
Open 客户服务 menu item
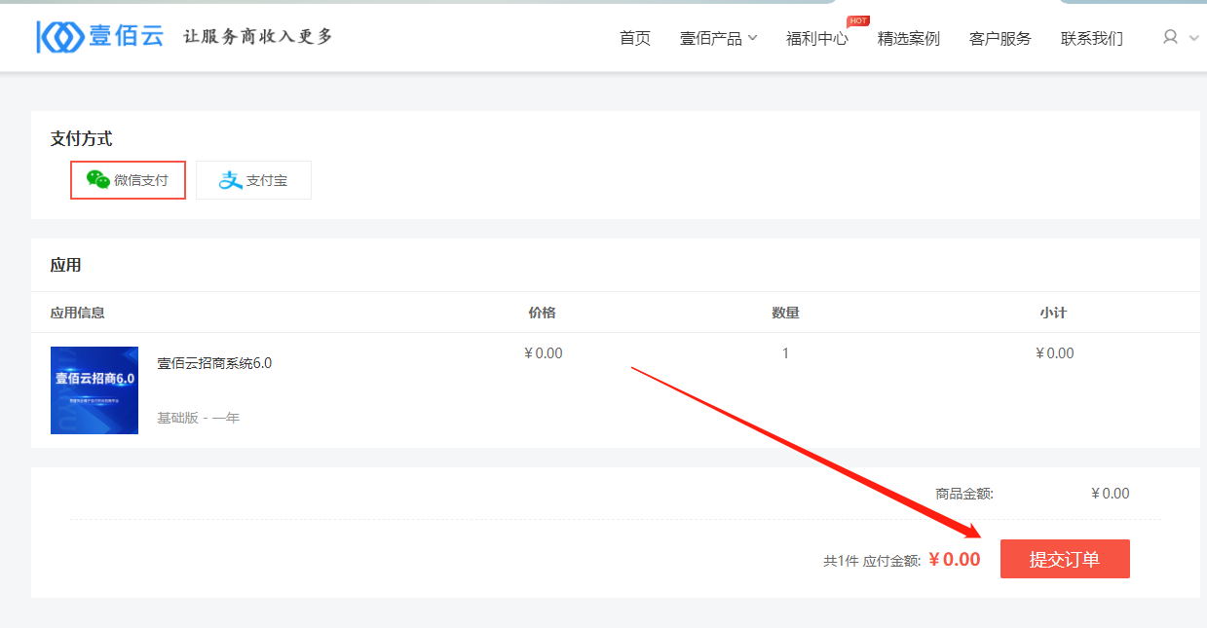click(x=1000, y=39)
